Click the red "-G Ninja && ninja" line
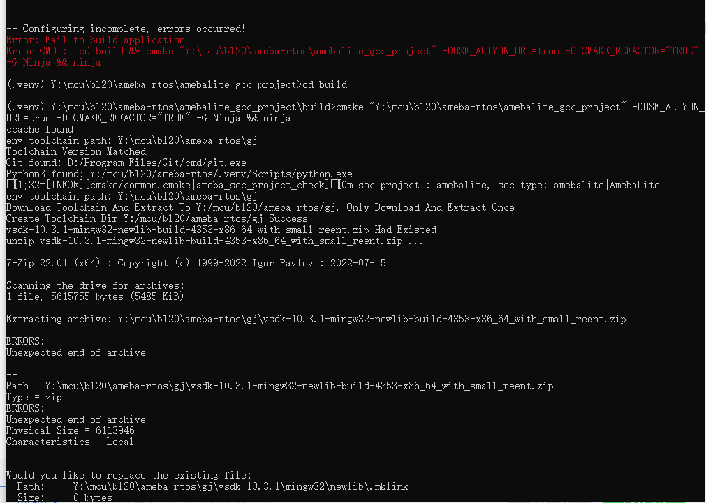 [54, 63]
